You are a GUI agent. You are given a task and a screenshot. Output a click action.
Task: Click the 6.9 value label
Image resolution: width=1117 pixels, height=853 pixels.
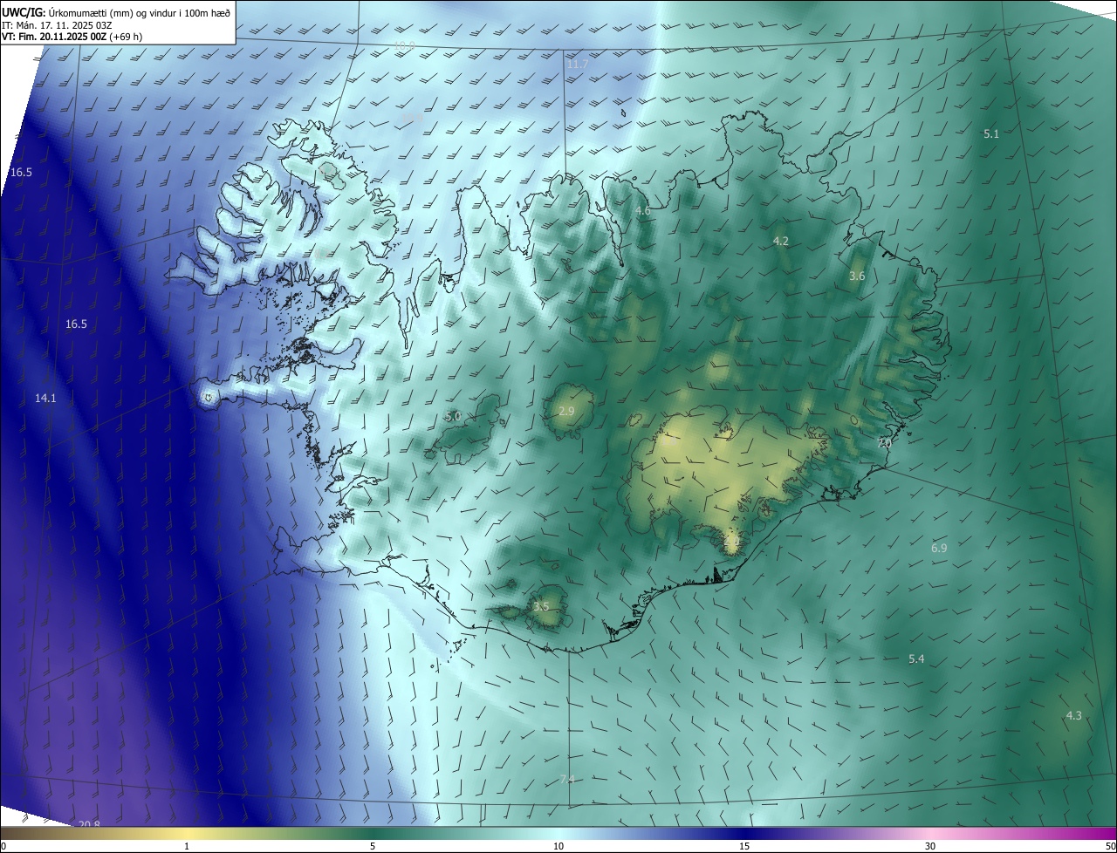tap(939, 549)
